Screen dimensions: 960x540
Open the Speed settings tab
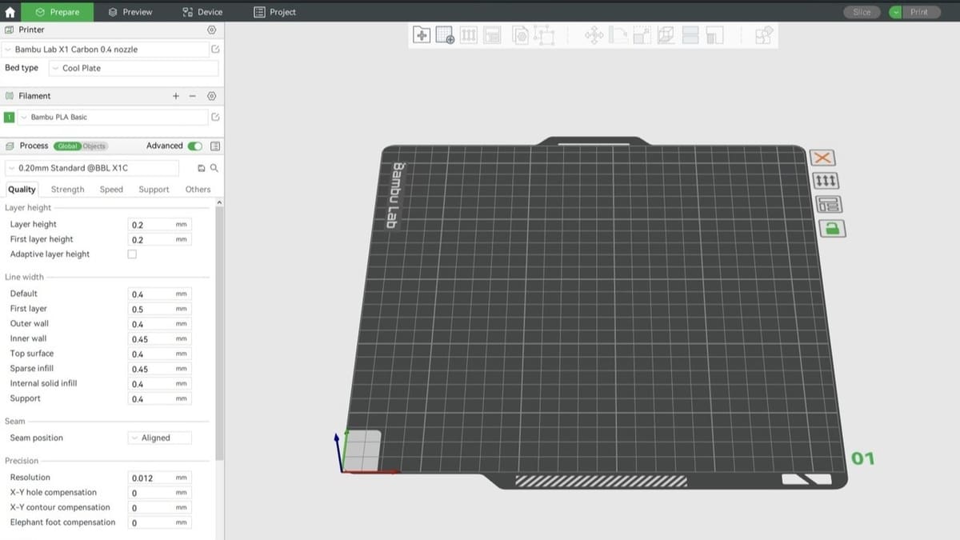111,190
